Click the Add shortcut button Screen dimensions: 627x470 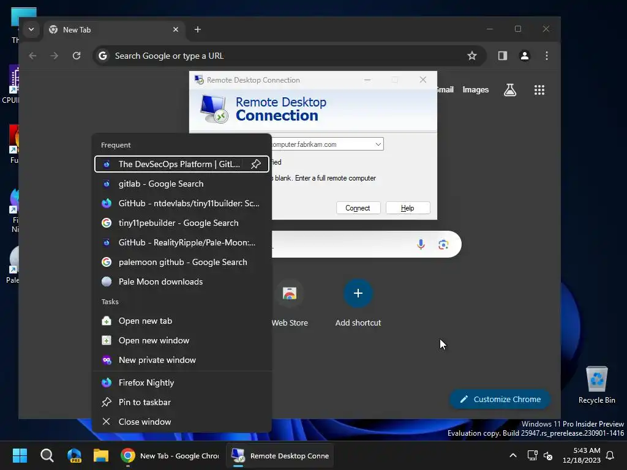coord(358,304)
